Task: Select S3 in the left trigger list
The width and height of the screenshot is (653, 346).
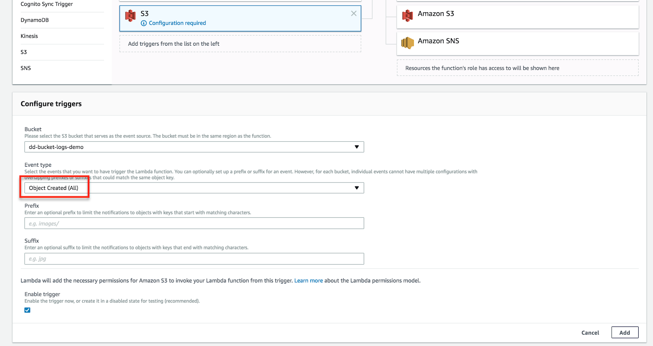Action: (x=24, y=52)
